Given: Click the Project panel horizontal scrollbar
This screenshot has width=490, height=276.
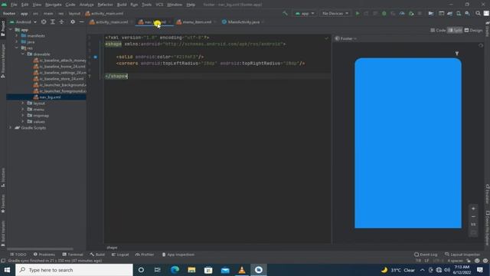Looking at the screenshot, I should pyautogui.click(x=40, y=249).
